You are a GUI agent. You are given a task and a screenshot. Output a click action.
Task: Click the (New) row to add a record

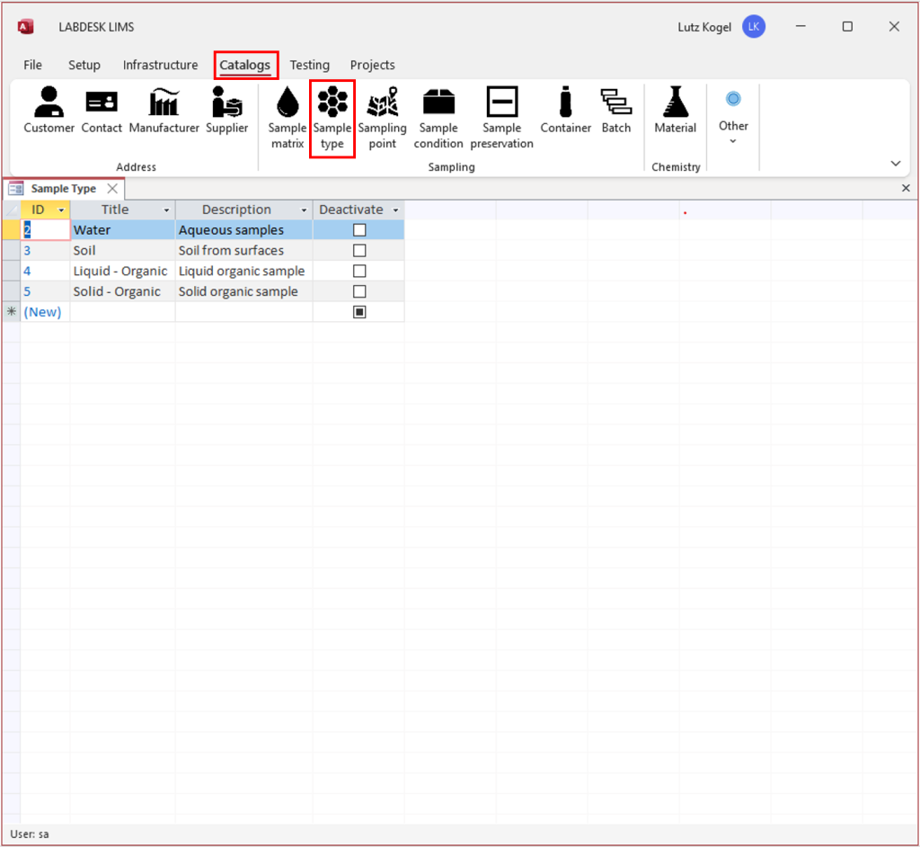click(42, 311)
